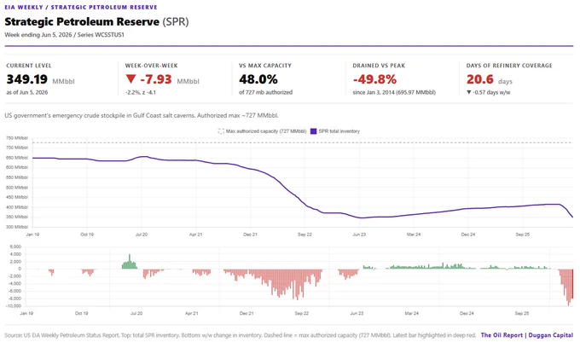The image size is (580, 342).
Task: Click the 20.6 days refinery coverage value
Action: pos(479,79)
